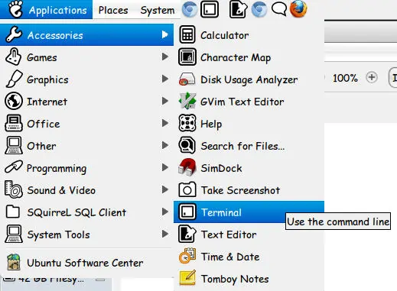This screenshot has width=397, height=291.
Task: Open Tomboy Notes icon
Action: click(x=187, y=278)
